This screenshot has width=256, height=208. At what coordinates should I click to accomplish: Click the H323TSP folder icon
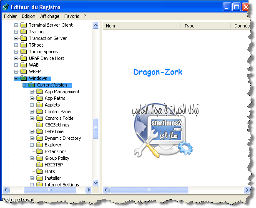click(39, 165)
